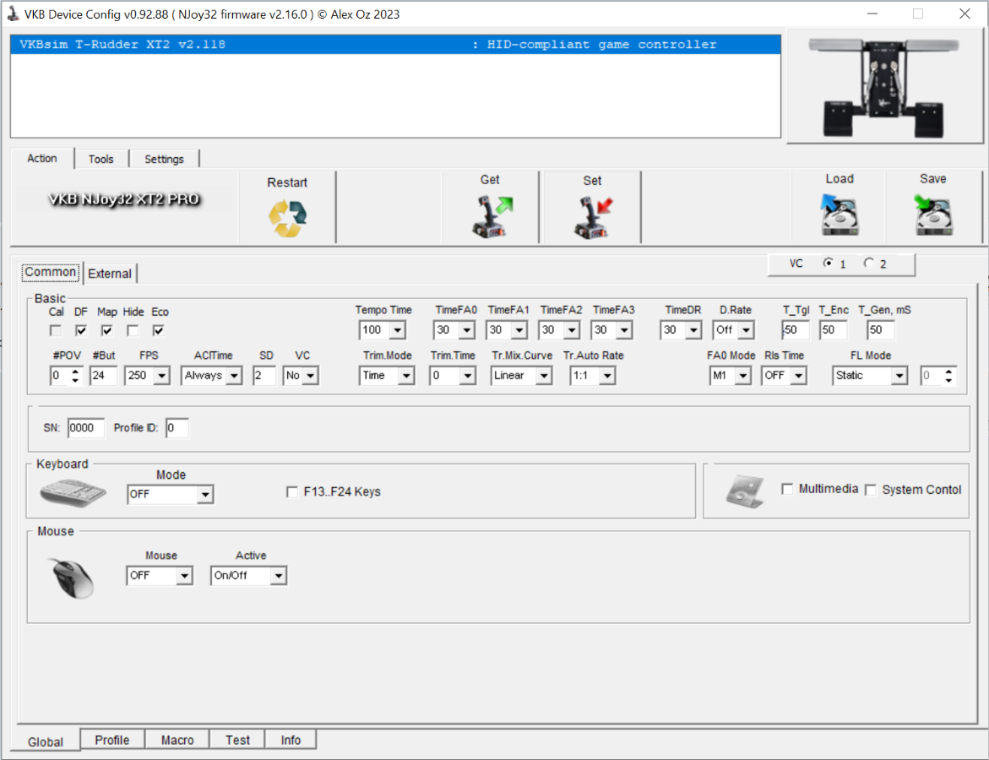Click the T_Enc input field

(833, 330)
